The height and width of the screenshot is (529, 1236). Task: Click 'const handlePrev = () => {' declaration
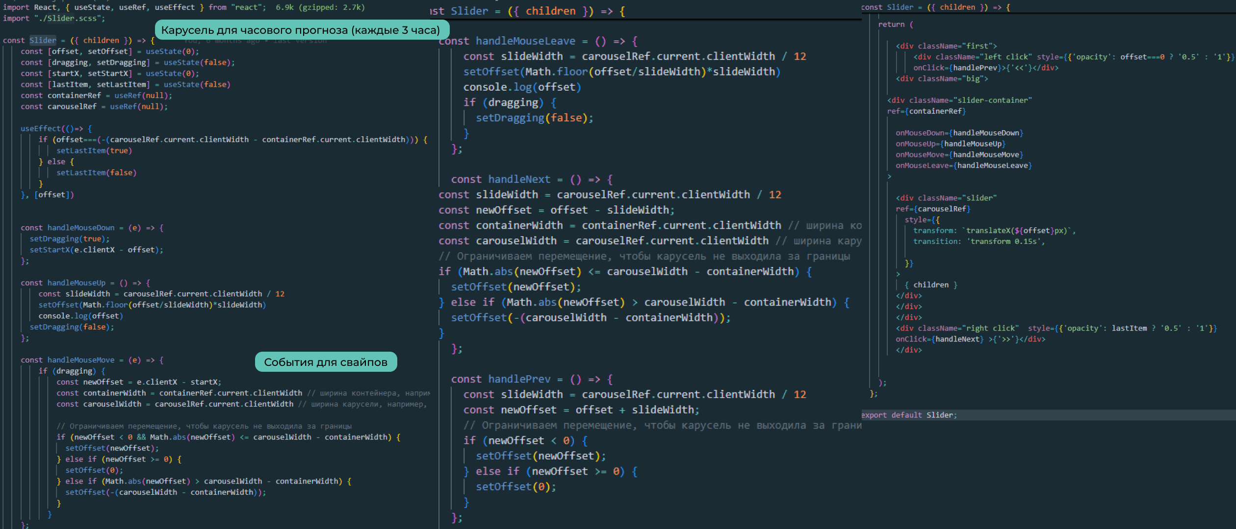(532, 379)
